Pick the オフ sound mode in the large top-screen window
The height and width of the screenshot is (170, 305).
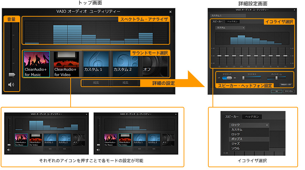[155, 64]
